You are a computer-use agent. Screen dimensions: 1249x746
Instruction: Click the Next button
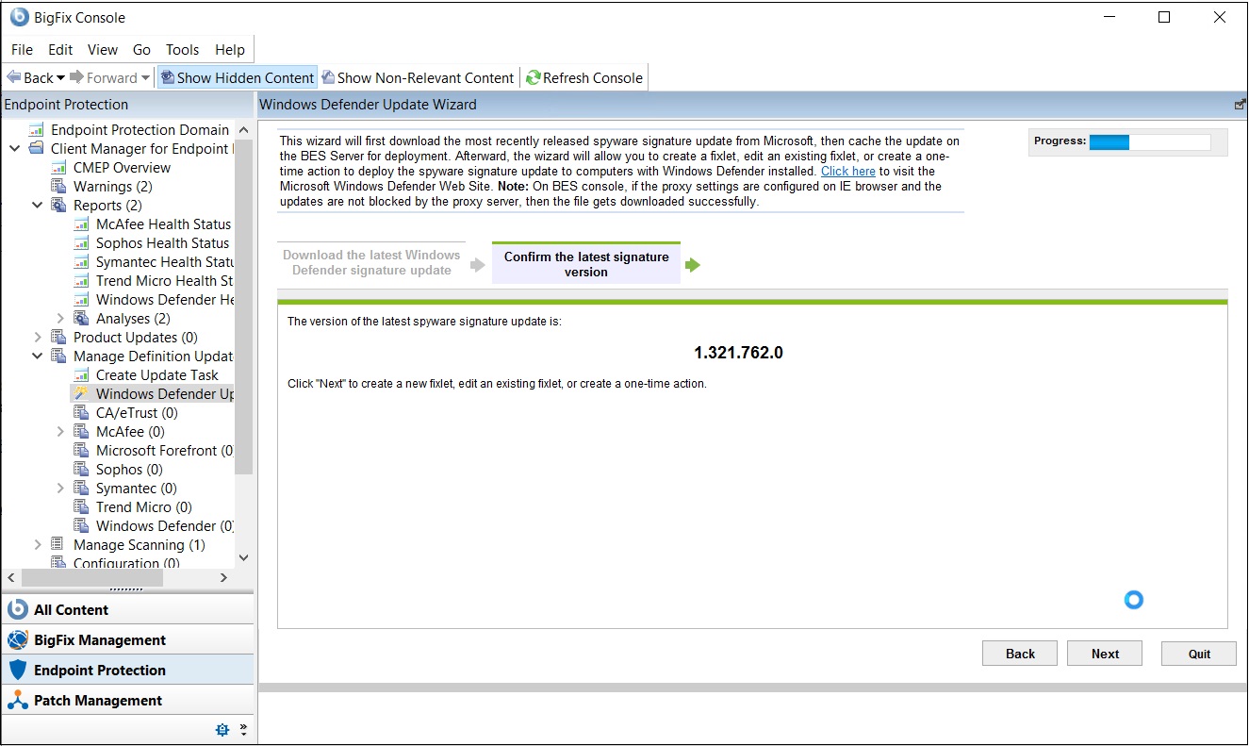(1105, 654)
